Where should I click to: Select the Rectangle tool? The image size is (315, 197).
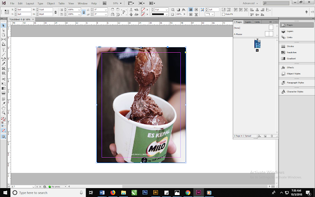3,73
